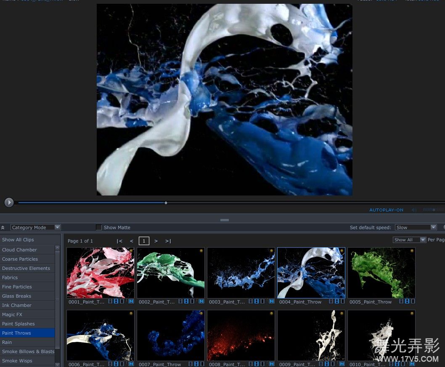Click highlighted middle filmstrip icon under 0002_Paint_T...
This screenshot has height=367, width=445.
186,301
